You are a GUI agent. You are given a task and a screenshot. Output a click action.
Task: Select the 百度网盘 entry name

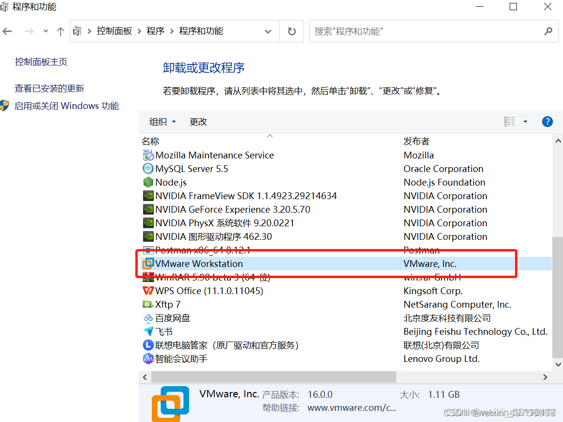(x=172, y=318)
